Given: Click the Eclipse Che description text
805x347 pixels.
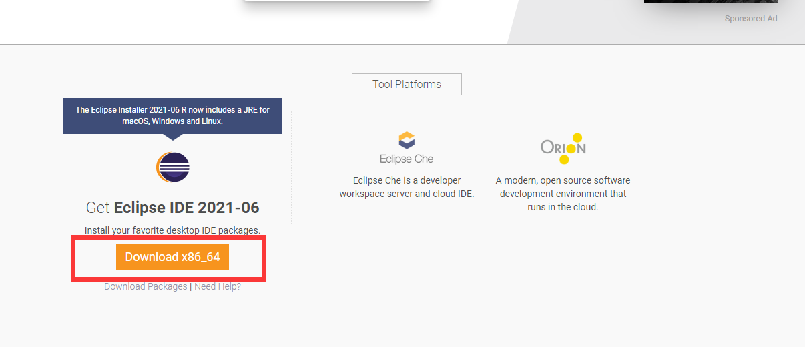Looking at the screenshot, I should [x=407, y=187].
